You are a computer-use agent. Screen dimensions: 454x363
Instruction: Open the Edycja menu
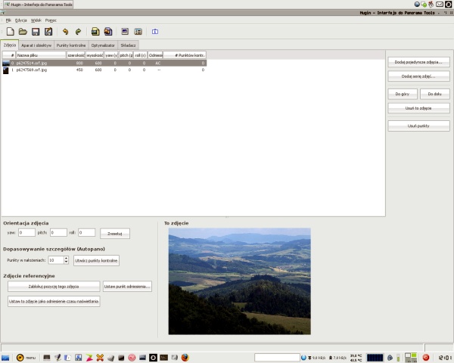click(21, 20)
